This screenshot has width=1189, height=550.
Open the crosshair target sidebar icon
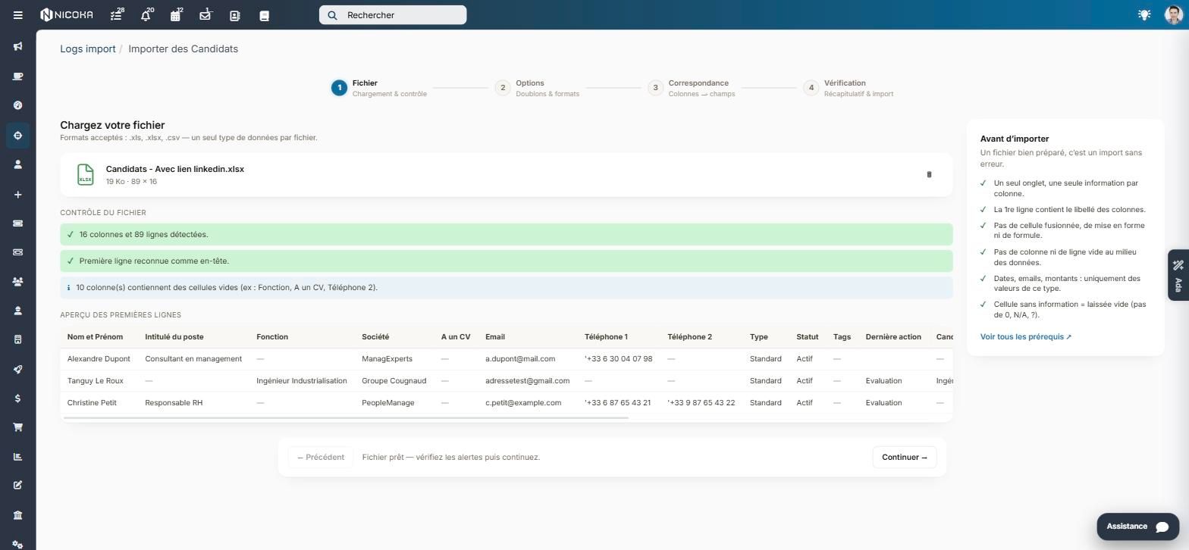[x=17, y=136]
